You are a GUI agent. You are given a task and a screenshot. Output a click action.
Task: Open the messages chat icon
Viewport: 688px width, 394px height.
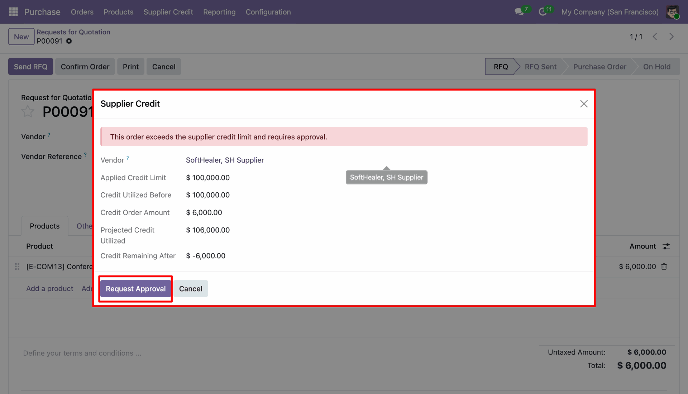click(x=519, y=12)
